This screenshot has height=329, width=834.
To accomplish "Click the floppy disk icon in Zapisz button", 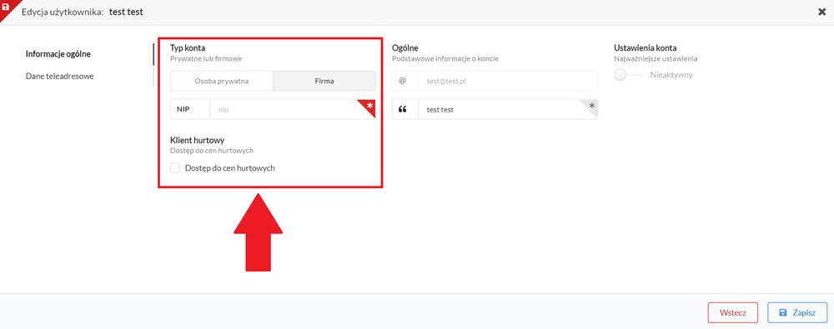I will (x=783, y=313).
